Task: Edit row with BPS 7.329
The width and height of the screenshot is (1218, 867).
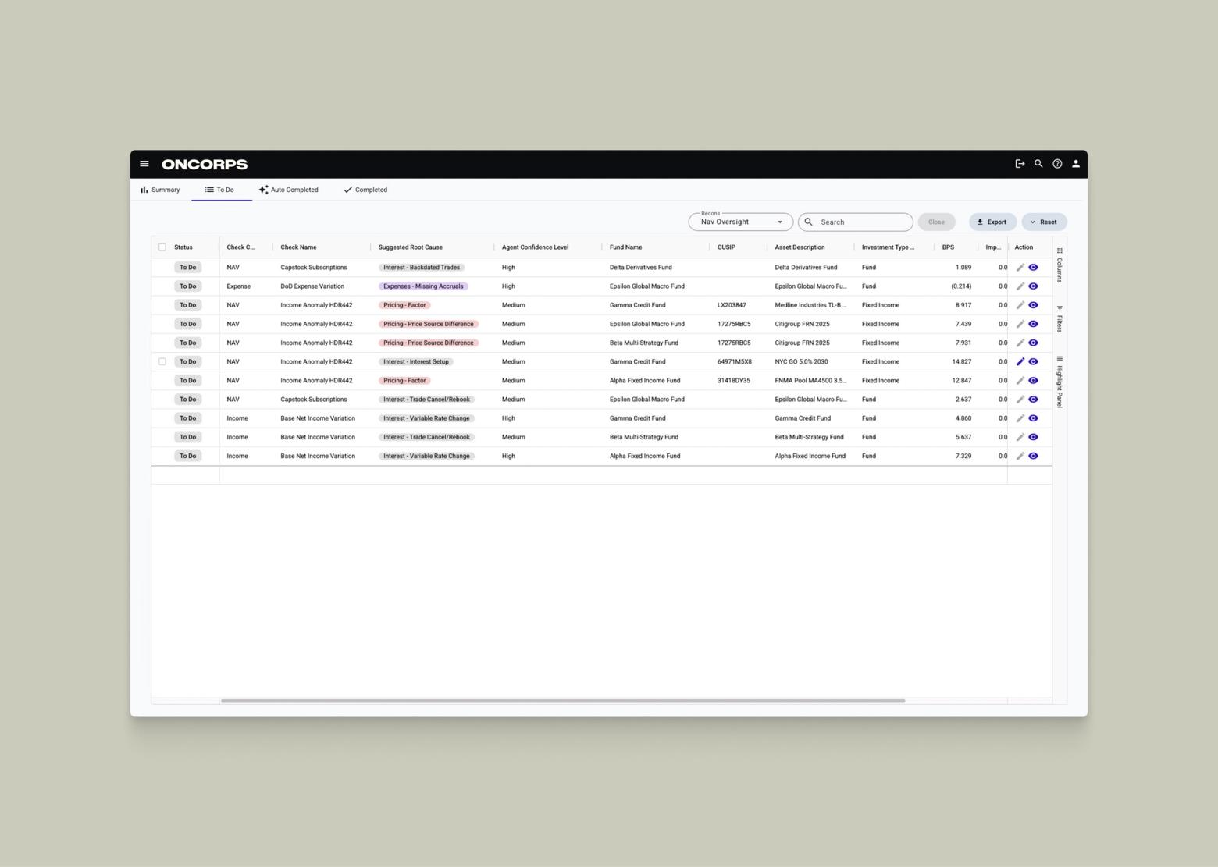Action: (x=1020, y=456)
